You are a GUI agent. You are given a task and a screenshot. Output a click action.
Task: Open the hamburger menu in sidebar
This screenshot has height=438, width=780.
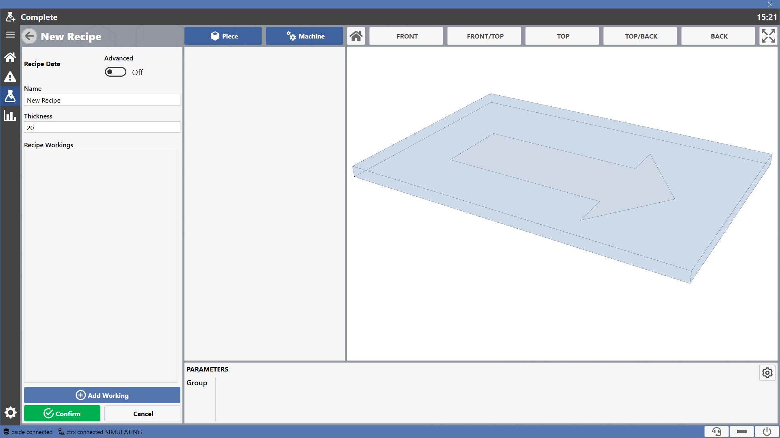(x=10, y=35)
